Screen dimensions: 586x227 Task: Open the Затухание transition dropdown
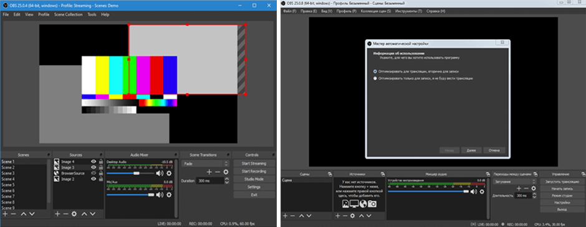coord(514,182)
